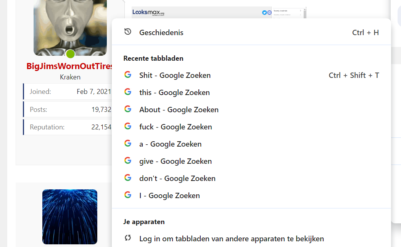401x247 pixels.
Task: Click the Looksmax.org logo in the image
Action: coord(148,13)
